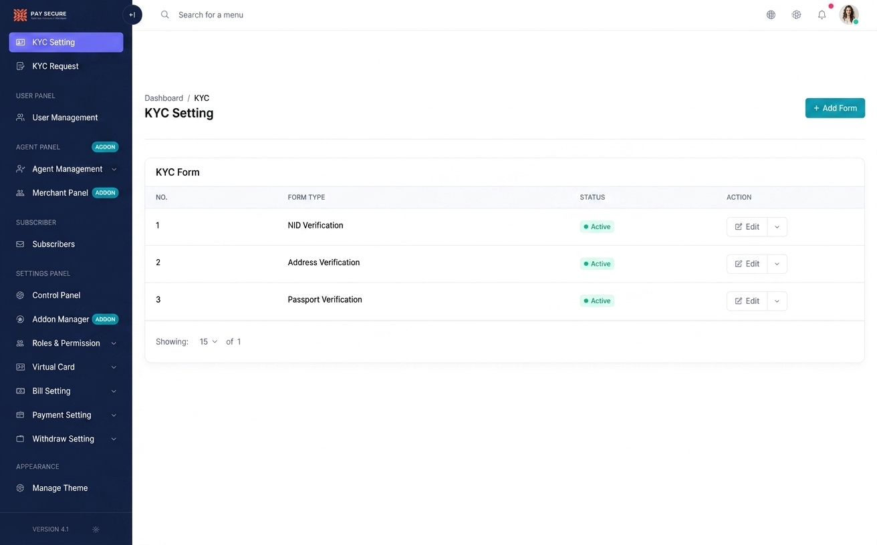Open Manage Theme menu label
Screen dimensions: 877x545
[60, 488]
